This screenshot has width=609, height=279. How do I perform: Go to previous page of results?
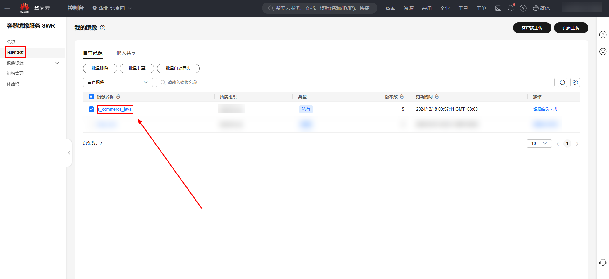558,144
